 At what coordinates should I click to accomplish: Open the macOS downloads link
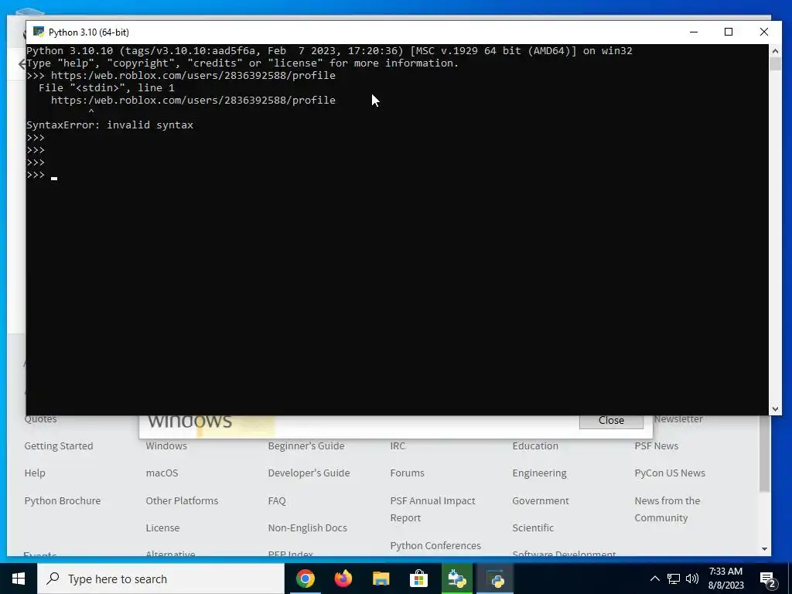click(x=162, y=473)
